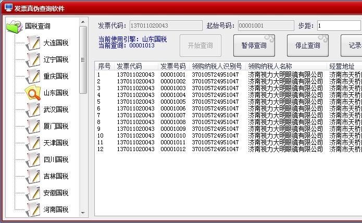Click the 开始查询 button

point(201,45)
